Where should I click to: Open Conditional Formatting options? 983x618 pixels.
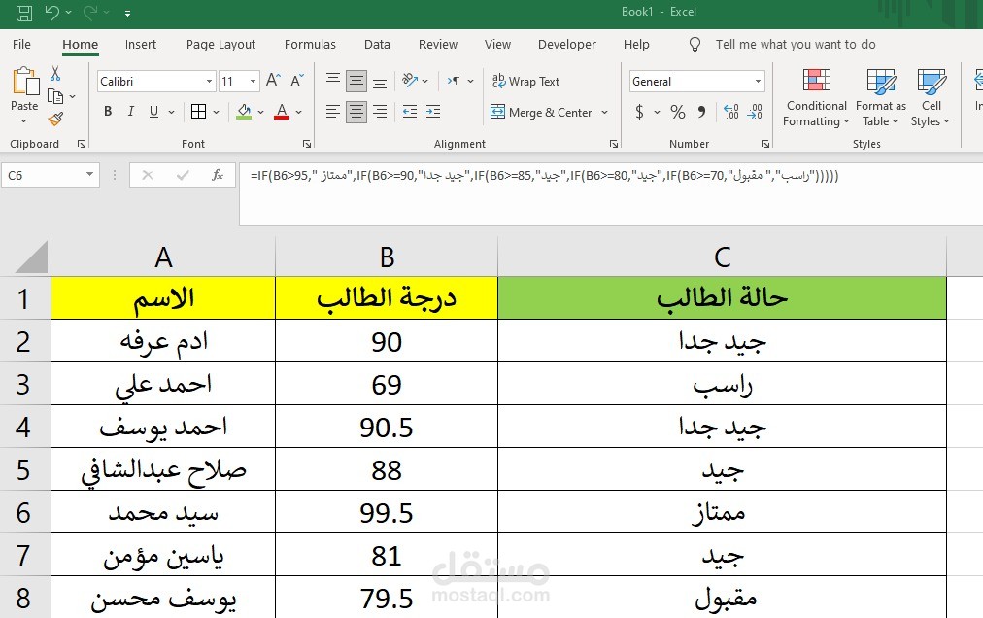[x=815, y=97]
